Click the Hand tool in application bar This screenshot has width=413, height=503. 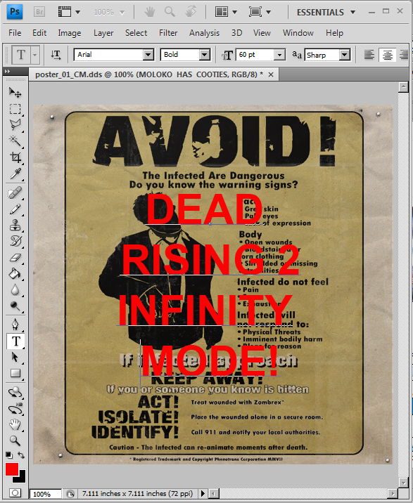pyautogui.click(x=149, y=12)
